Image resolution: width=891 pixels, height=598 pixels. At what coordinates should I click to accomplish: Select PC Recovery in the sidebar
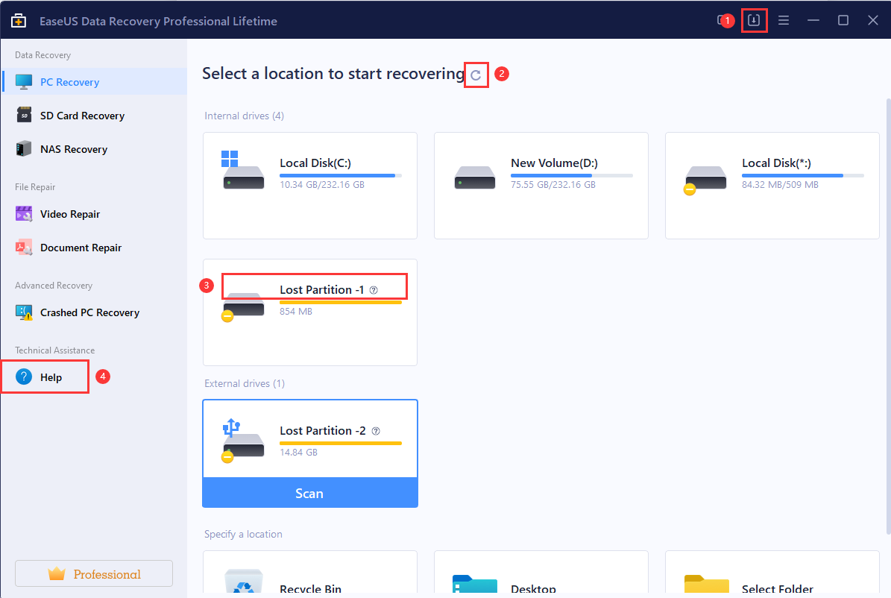point(69,82)
